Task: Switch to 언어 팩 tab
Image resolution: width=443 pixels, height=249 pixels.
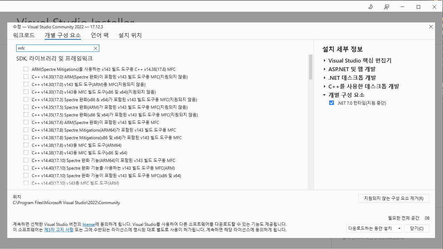Action: 100,35
